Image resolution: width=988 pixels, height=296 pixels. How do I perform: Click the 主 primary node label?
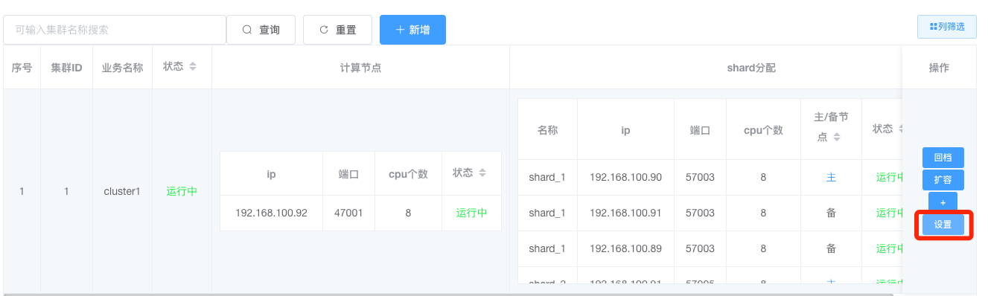[831, 177]
